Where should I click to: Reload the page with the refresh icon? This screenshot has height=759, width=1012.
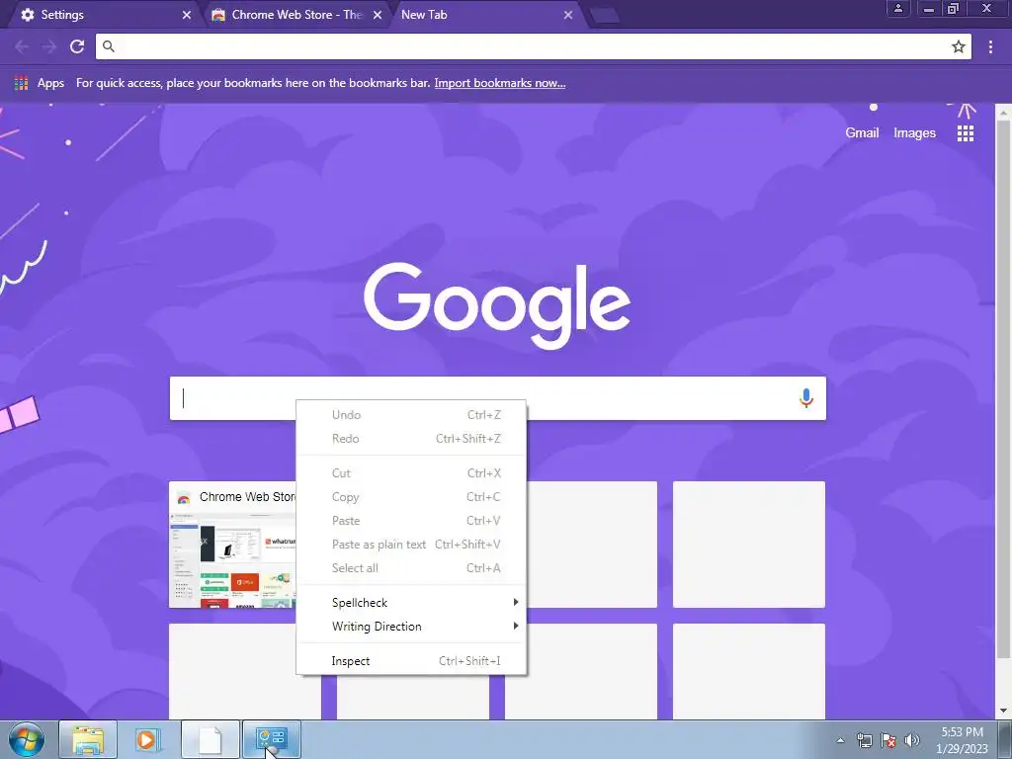pyautogui.click(x=77, y=46)
